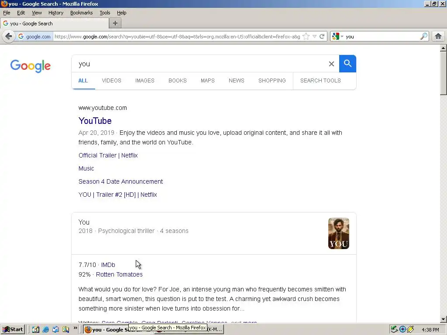Open the History menu

pyautogui.click(x=56, y=13)
